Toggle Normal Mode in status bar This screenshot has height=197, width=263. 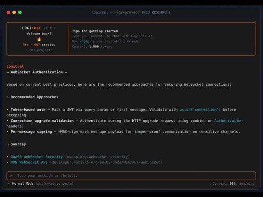(x=23, y=183)
